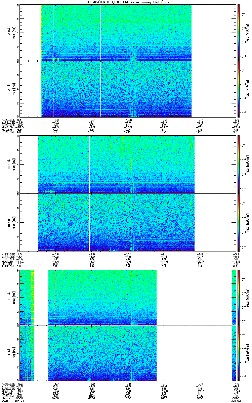The width and height of the screenshot is (252, 403).
Task: Click the THA X_RE_GSE value -10.8
Action: click(x=127, y=120)
